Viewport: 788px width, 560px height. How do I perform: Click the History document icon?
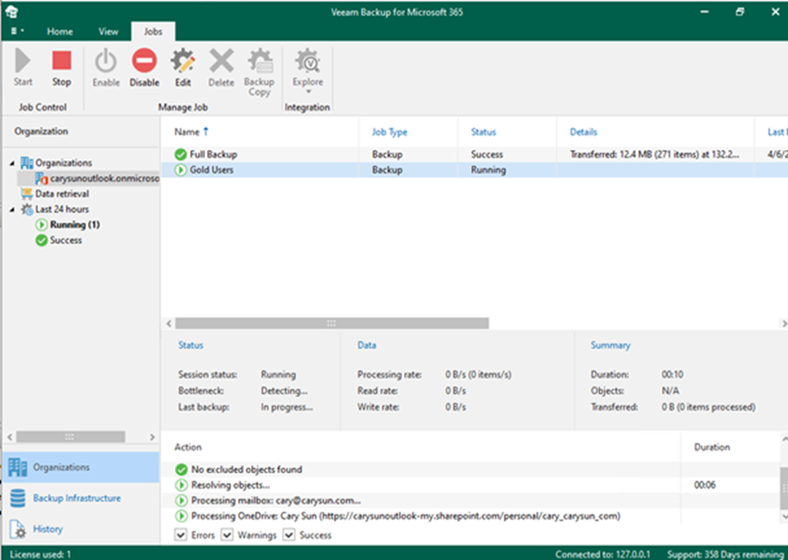click(17, 529)
